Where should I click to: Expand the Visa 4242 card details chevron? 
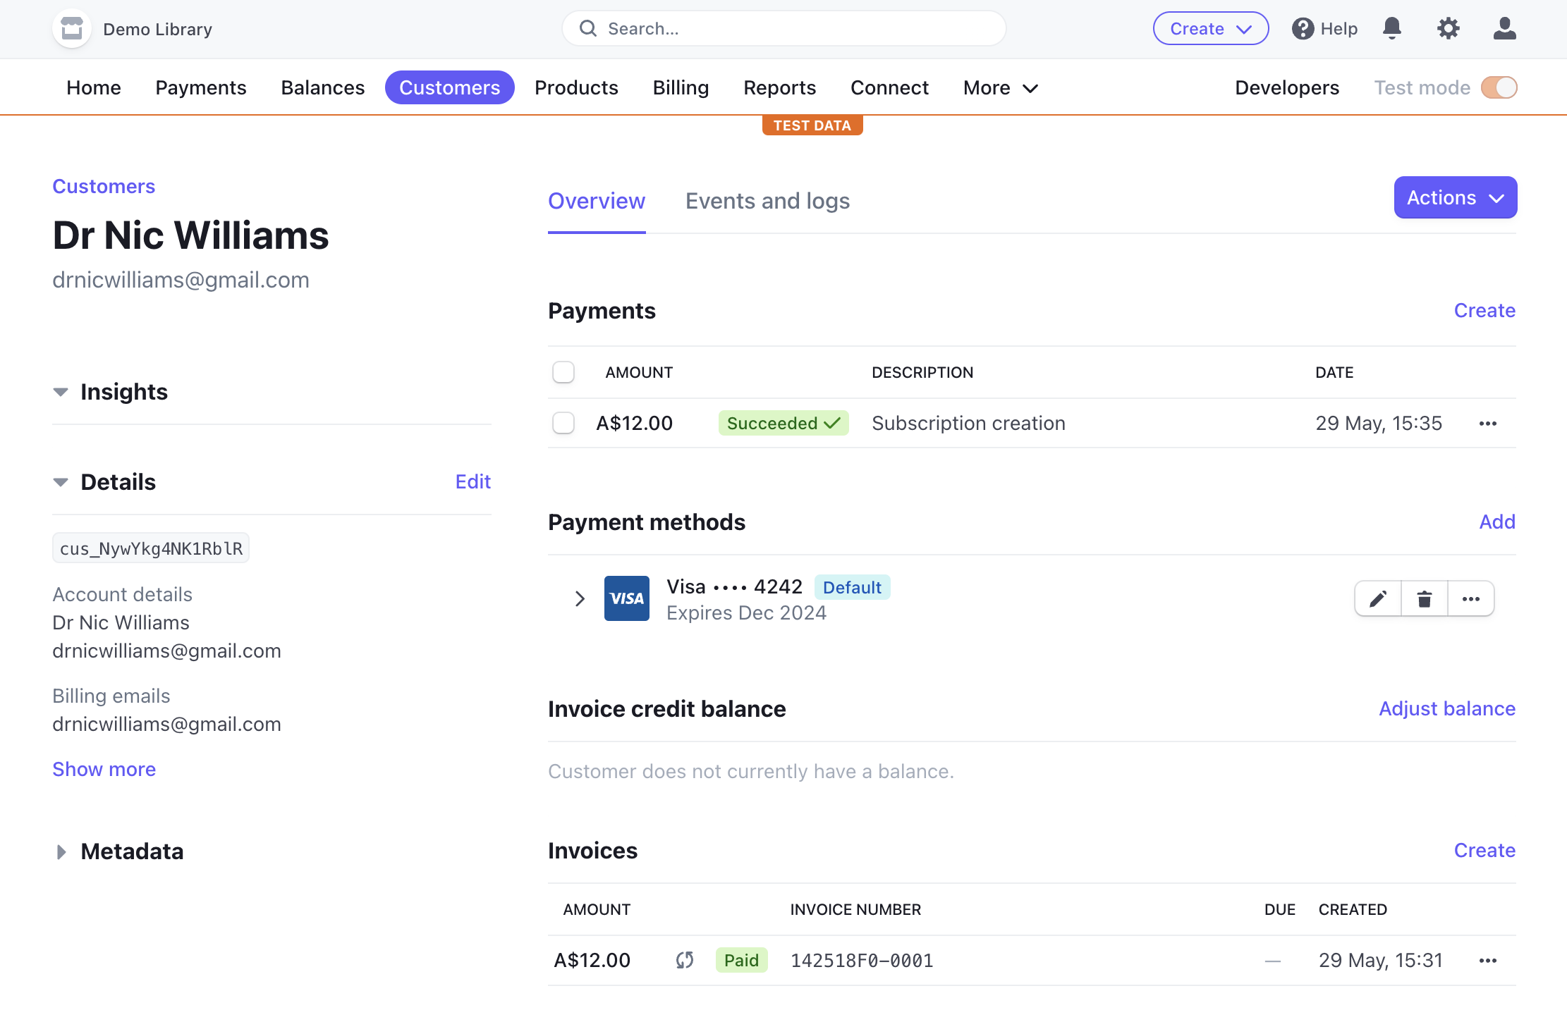pyautogui.click(x=580, y=599)
